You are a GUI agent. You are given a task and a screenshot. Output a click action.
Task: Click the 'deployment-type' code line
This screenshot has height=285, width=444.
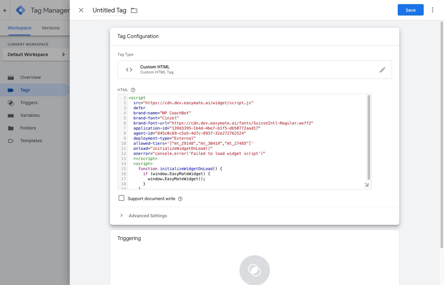[x=165, y=138]
